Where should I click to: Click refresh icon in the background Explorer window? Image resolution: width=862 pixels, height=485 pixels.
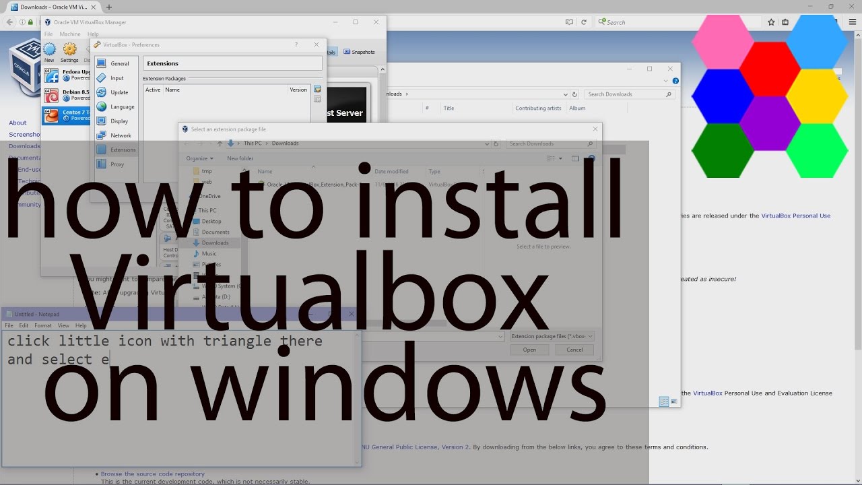574,94
